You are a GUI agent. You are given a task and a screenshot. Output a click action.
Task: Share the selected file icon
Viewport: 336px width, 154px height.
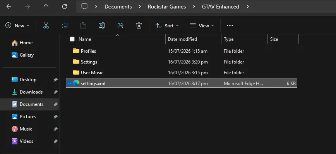[x=120, y=25]
